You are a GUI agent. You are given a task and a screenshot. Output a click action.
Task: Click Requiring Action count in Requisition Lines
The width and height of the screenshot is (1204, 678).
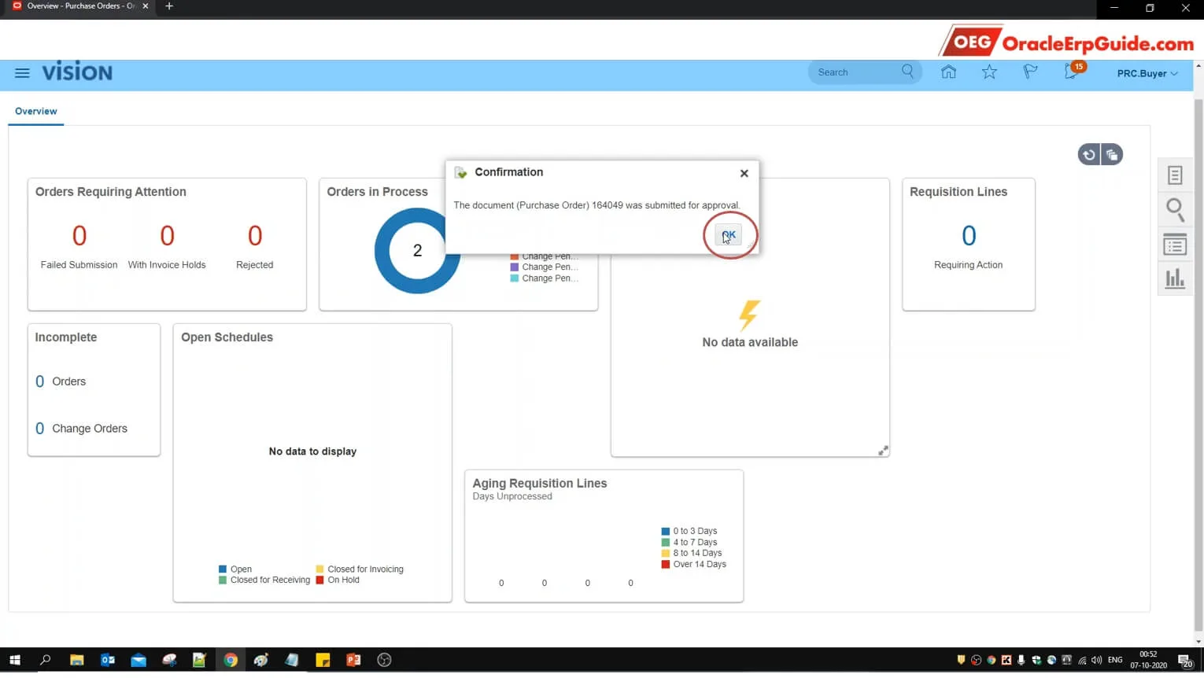point(969,236)
